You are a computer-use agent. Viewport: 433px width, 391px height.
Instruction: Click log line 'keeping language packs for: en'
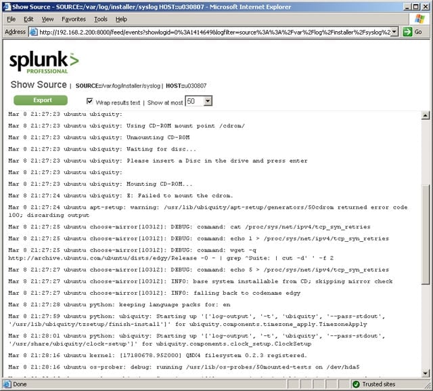119,304
